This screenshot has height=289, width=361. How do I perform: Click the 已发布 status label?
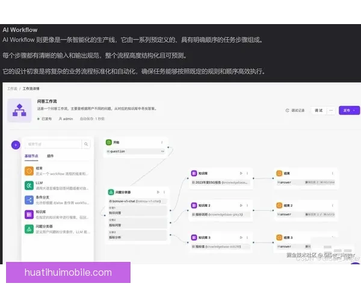pos(45,119)
